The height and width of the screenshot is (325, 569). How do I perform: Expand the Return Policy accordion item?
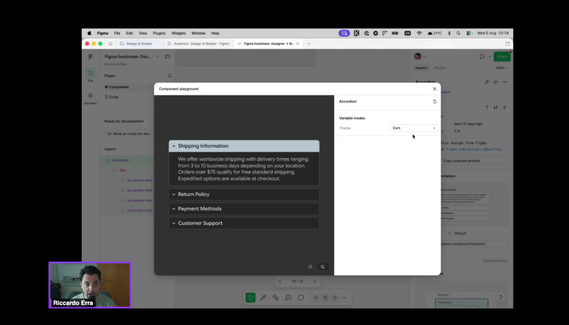[x=244, y=194]
